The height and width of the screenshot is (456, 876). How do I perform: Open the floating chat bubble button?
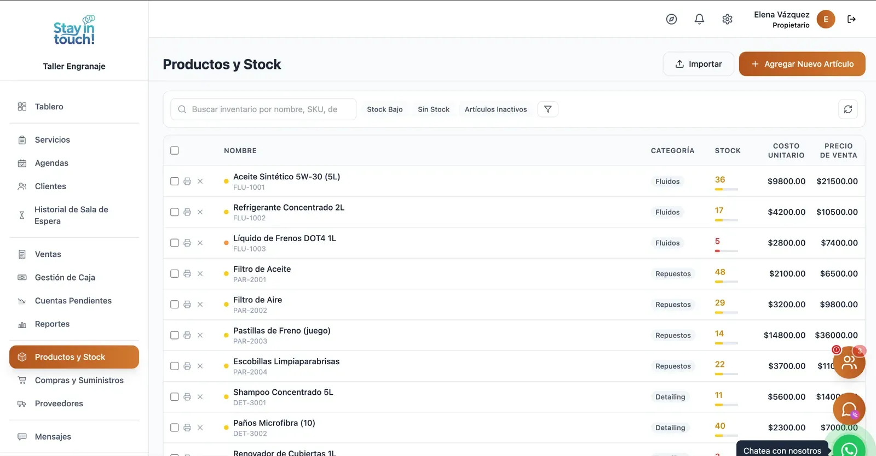[x=849, y=409]
